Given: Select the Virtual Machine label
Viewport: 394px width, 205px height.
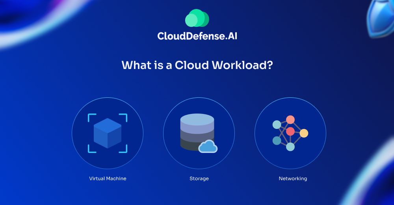Looking at the screenshot, I should [108, 179].
